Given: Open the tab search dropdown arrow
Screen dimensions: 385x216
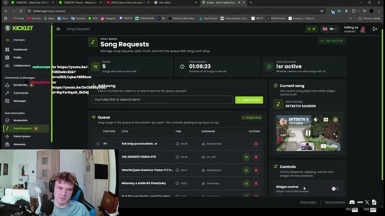Looking at the screenshot, I should [x=5, y=3].
